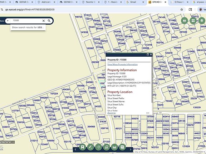
Task: Open the Bookmark tool in bottom toolbar
Action: coord(83,147)
